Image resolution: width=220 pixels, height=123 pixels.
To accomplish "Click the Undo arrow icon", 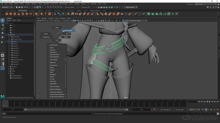I will 25,7.
